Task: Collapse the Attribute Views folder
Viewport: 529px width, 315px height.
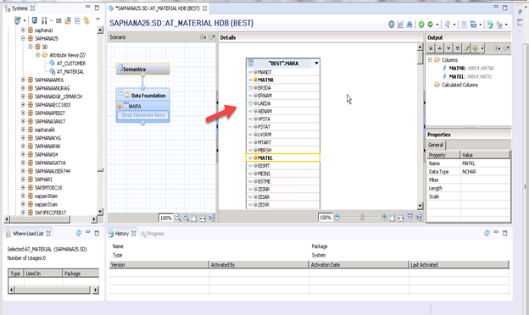Action: (x=38, y=55)
